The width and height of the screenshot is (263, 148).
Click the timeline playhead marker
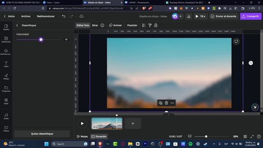(117, 115)
